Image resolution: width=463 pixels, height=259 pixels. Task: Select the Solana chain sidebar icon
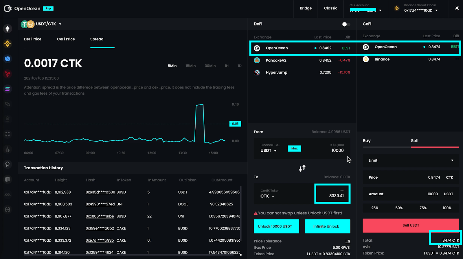click(x=8, y=89)
